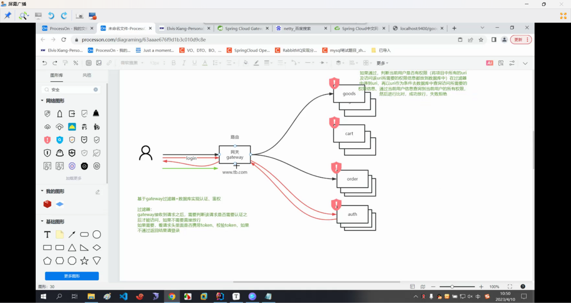Switch to Spring Cloud Gateway browser tab

tap(243, 28)
